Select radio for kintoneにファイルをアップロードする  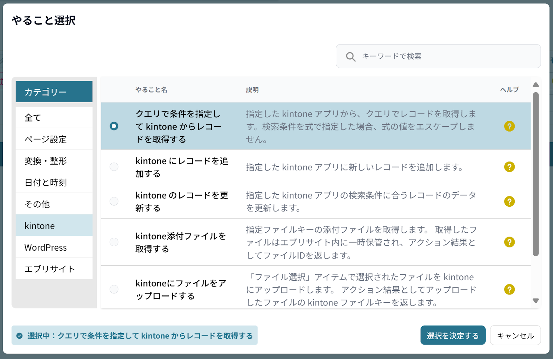[114, 290]
